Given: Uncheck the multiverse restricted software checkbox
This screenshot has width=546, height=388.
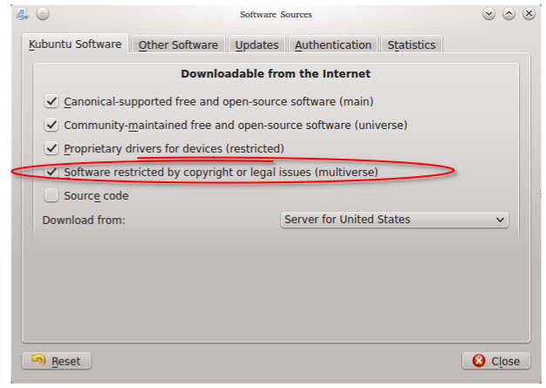Looking at the screenshot, I should (x=51, y=172).
